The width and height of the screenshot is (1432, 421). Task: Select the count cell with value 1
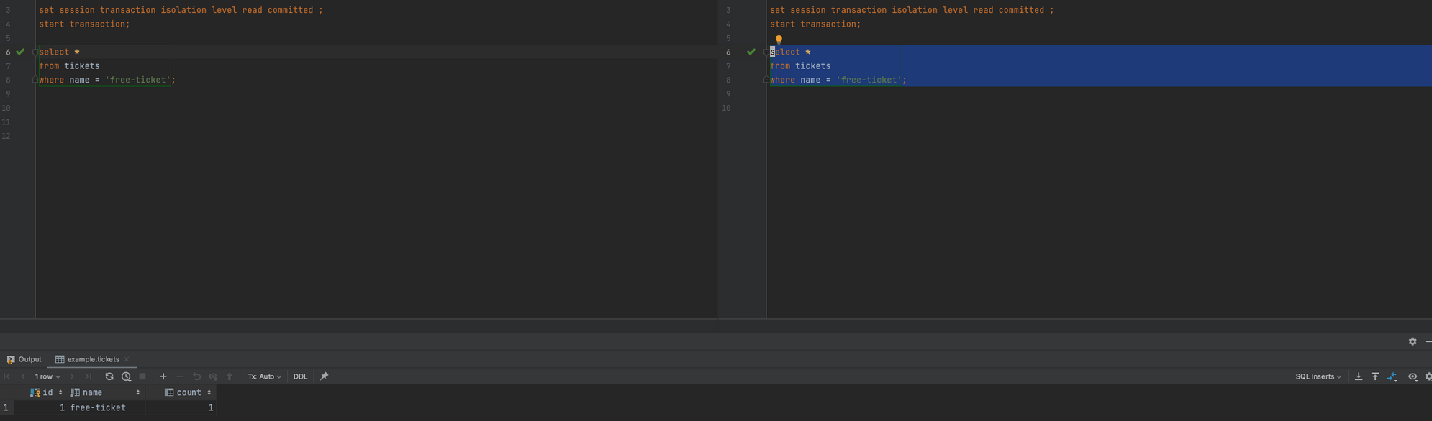pyautogui.click(x=181, y=408)
